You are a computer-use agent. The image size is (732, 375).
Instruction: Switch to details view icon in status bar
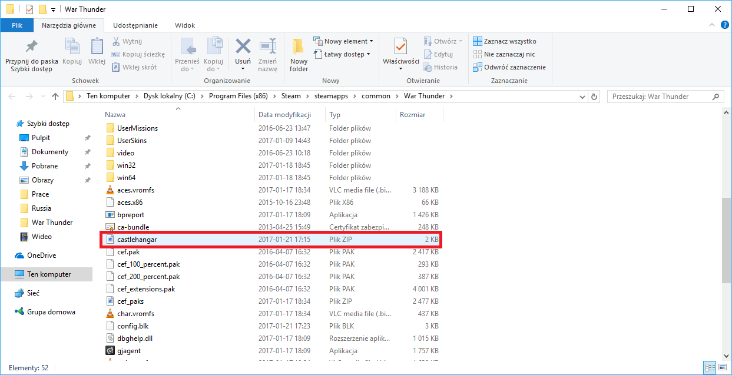710,367
